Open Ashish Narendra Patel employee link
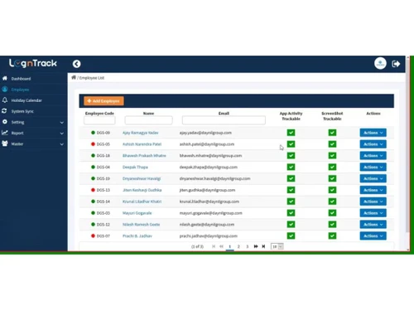 point(142,144)
